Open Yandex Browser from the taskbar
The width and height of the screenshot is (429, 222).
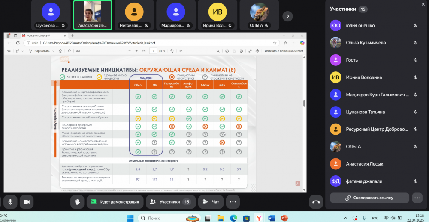pos(259,218)
